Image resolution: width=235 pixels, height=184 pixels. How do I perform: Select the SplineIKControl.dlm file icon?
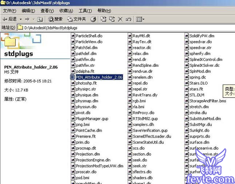coord(187,60)
